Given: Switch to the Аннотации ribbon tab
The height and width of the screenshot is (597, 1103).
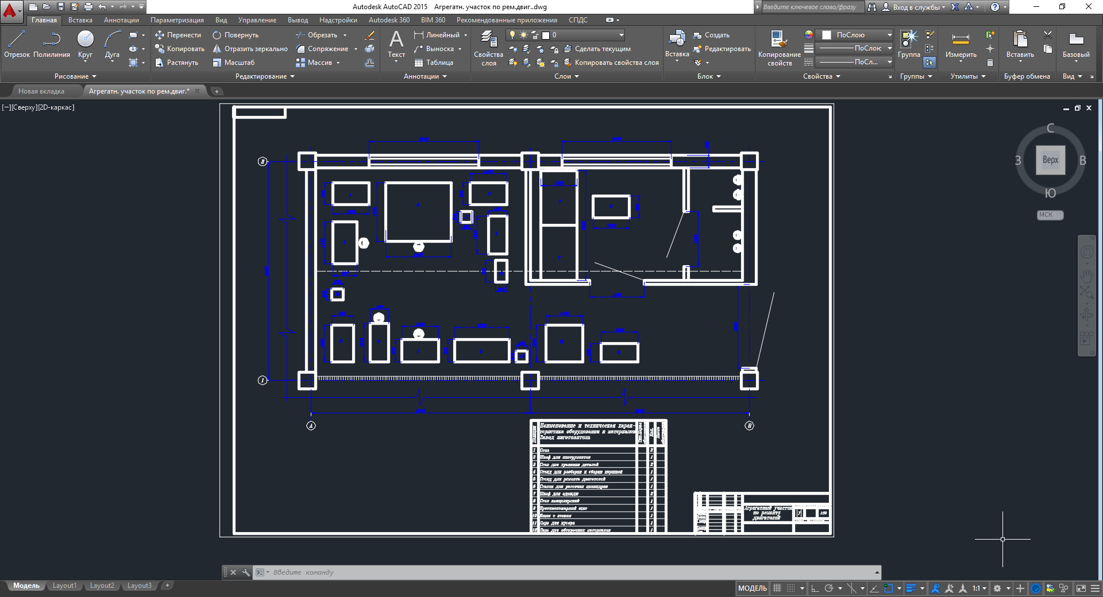Looking at the screenshot, I should click(121, 20).
